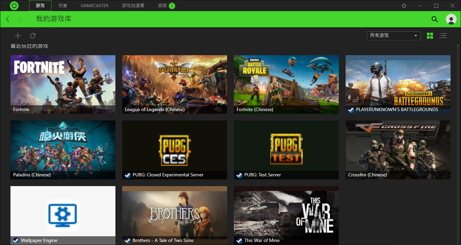The width and height of the screenshot is (461, 245).
Task: Click the Fortnite (Chinese) caption text
Action: (x=255, y=110)
